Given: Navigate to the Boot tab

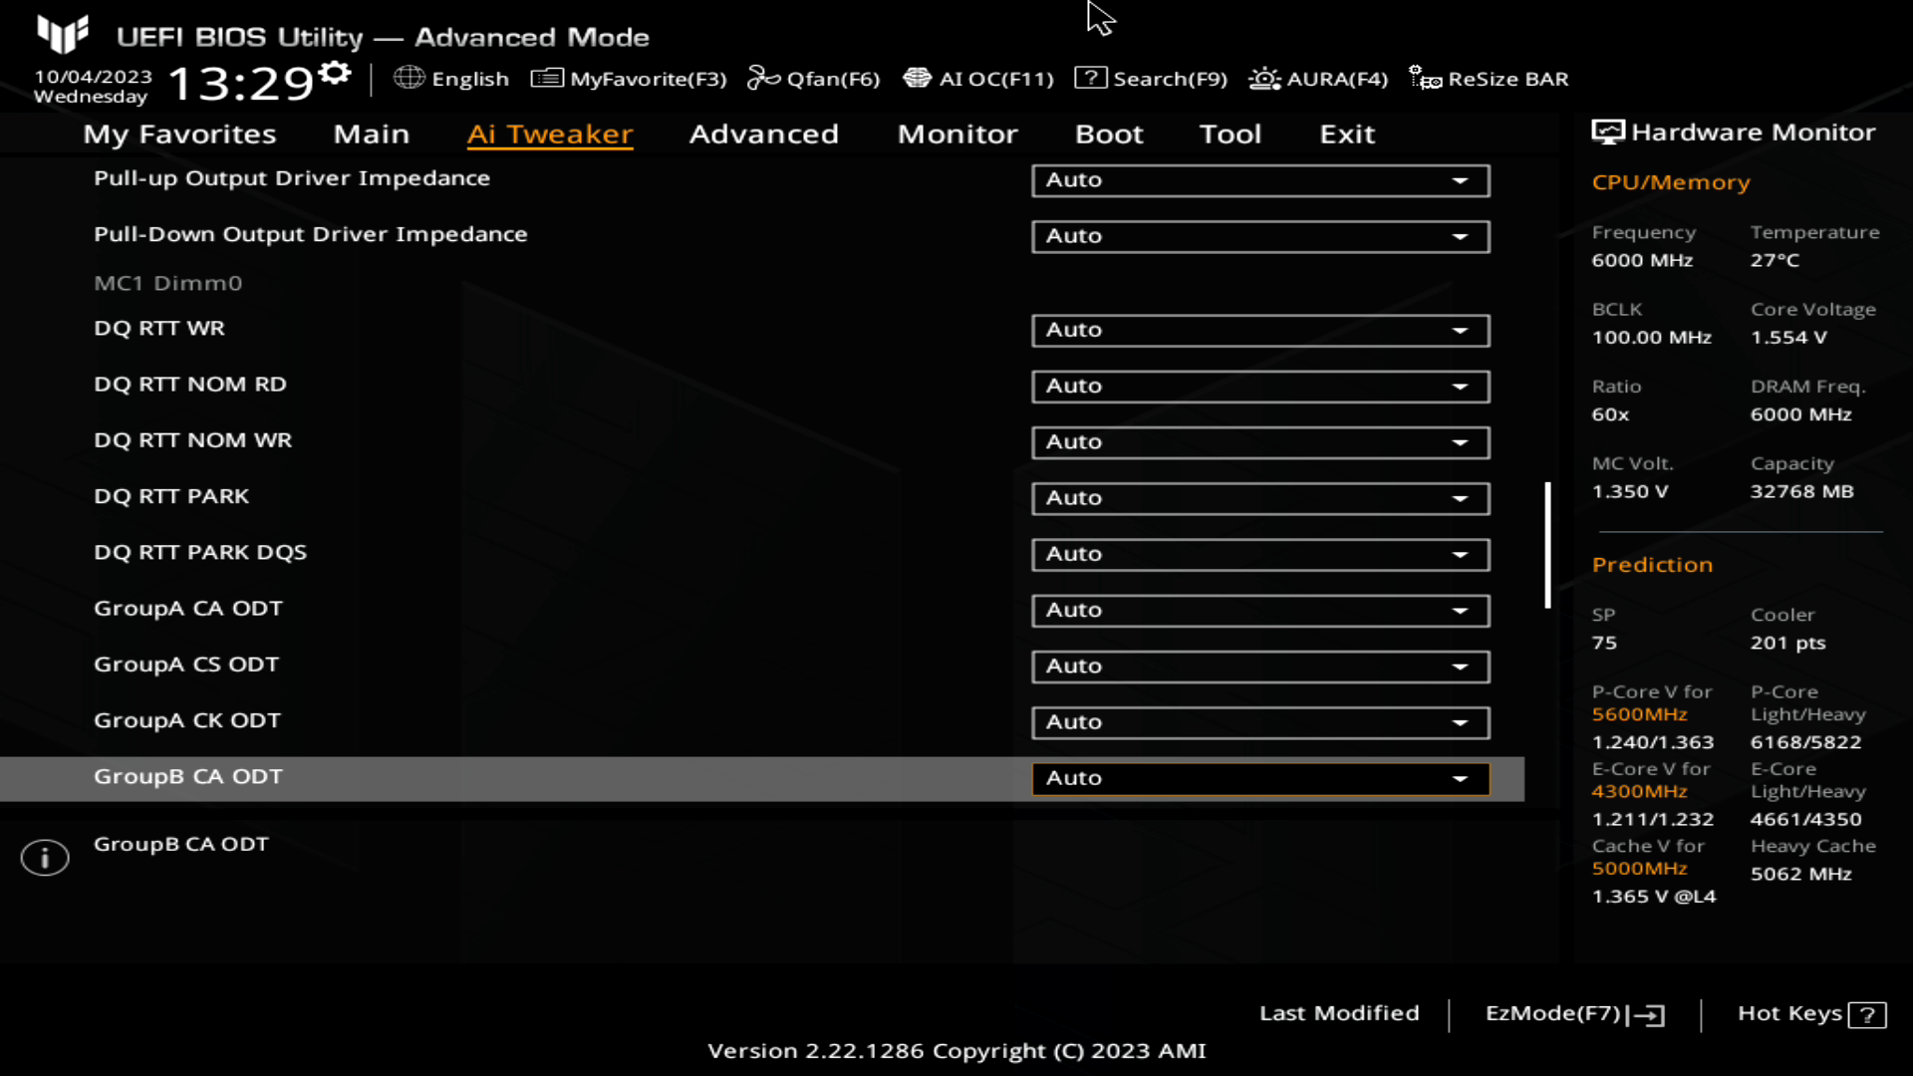Looking at the screenshot, I should [1110, 134].
